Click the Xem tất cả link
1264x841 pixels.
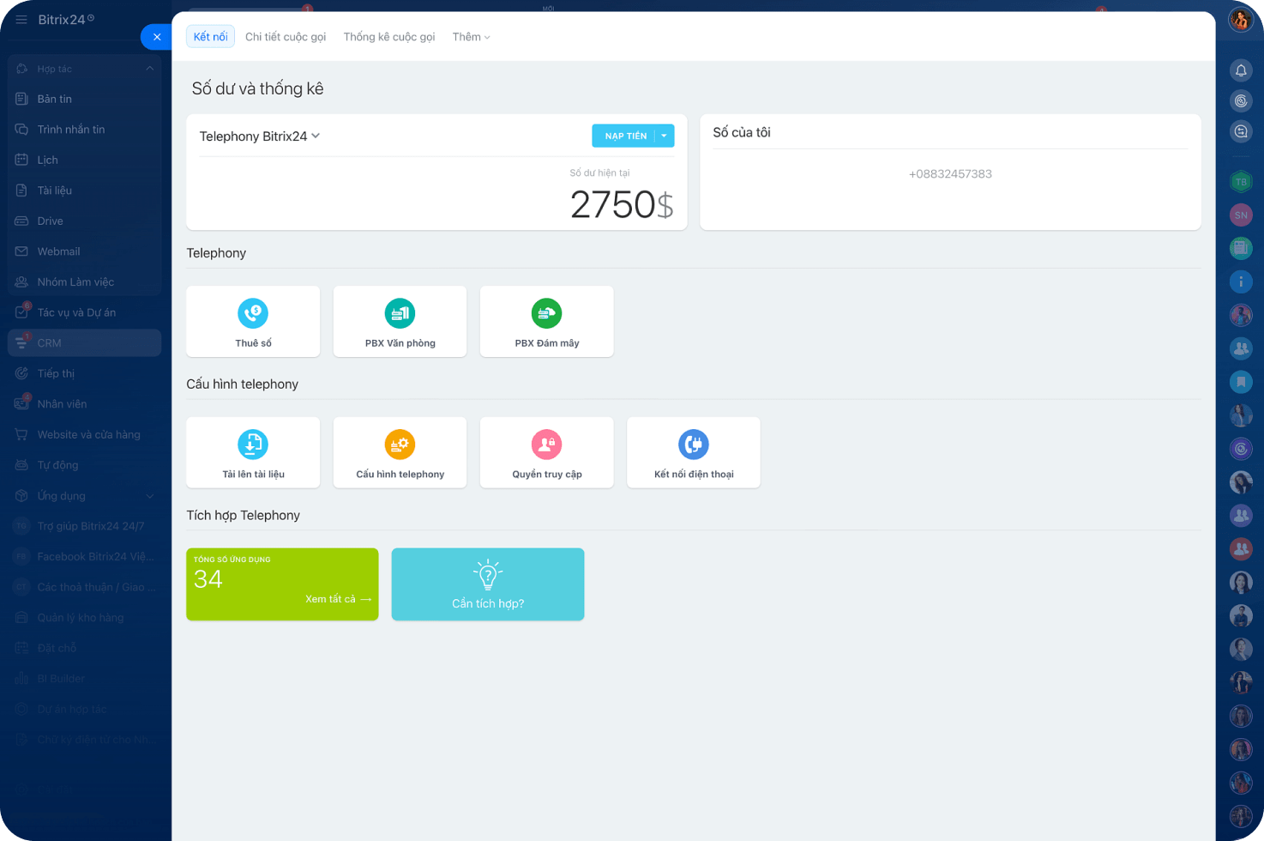point(338,599)
